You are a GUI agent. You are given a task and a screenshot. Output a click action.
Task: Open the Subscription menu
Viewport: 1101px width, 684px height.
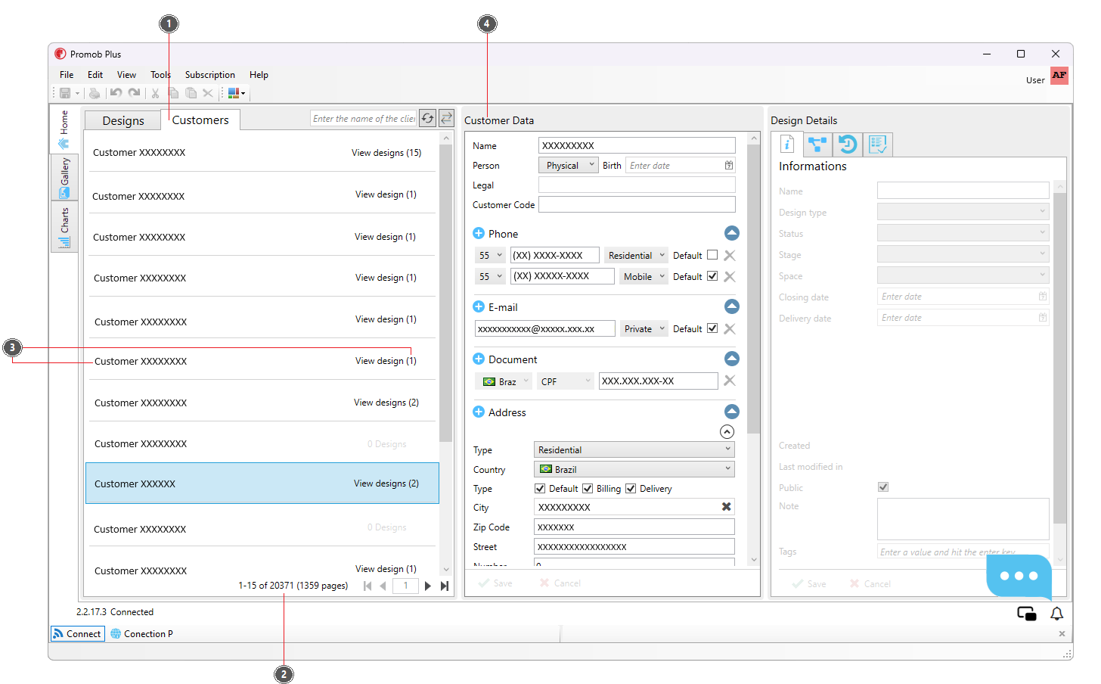(x=210, y=75)
